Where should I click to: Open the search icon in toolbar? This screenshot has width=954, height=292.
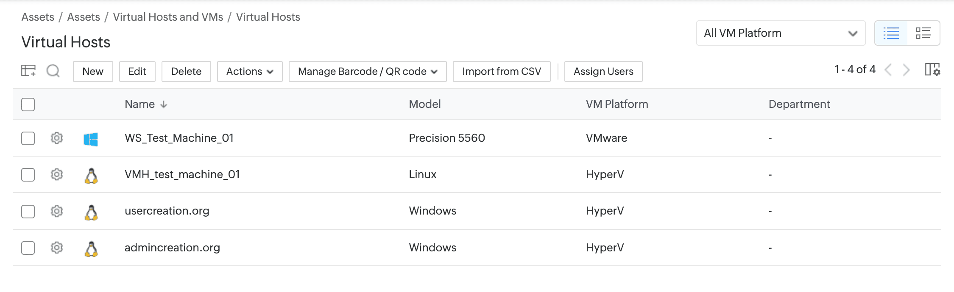point(53,71)
